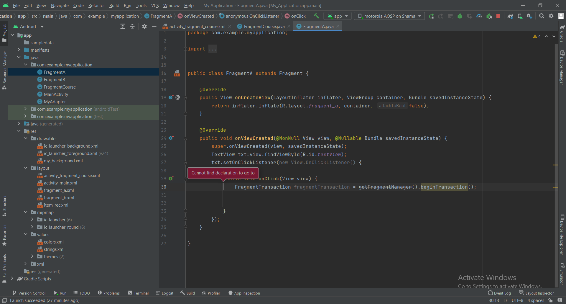Close the FragmentCourse.java tab

289,27
